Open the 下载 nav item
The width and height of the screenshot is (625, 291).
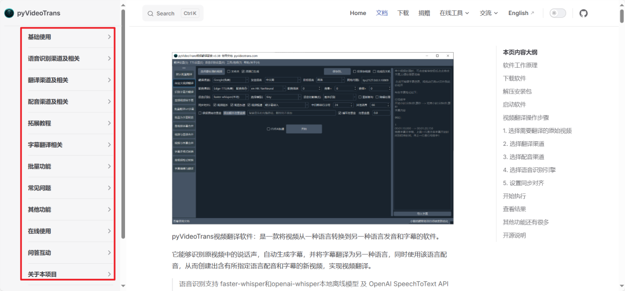(403, 13)
